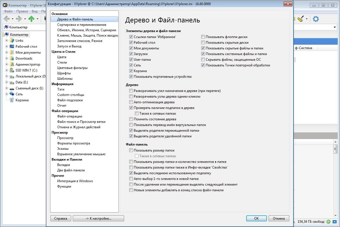Click the green Up arrow toolbar icon
340x227 pixels.
point(31,19)
